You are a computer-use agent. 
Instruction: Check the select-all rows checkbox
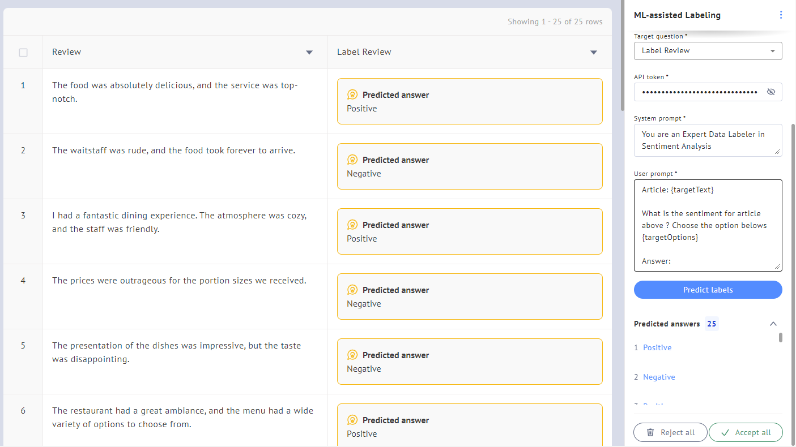coord(23,53)
